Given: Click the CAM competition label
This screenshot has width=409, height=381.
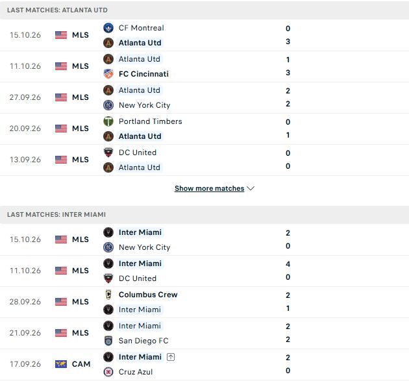Looking at the screenshot, I should [x=81, y=363].
